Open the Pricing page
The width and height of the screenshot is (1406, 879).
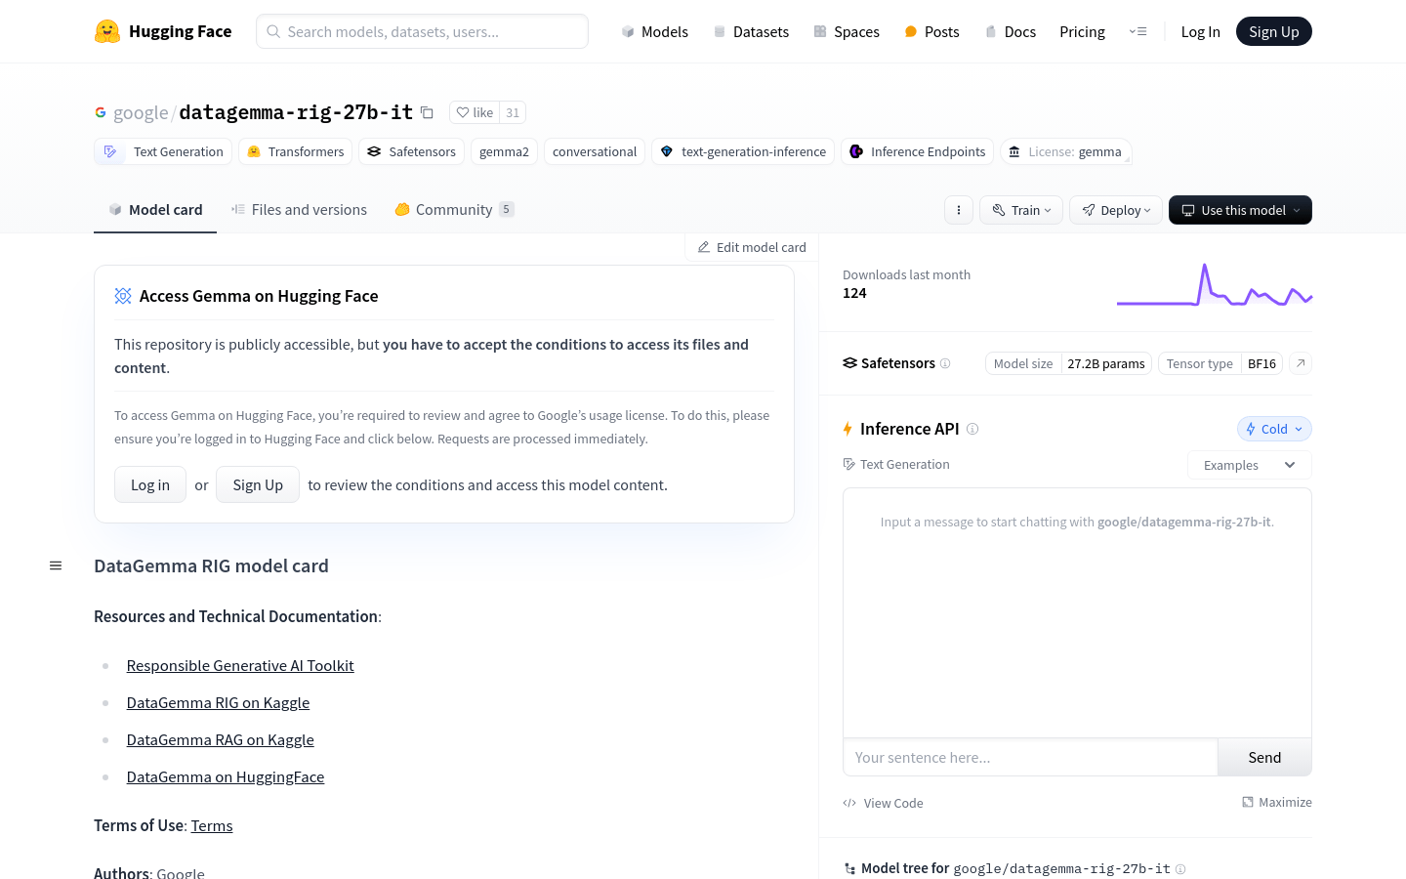pos(1082,31)
